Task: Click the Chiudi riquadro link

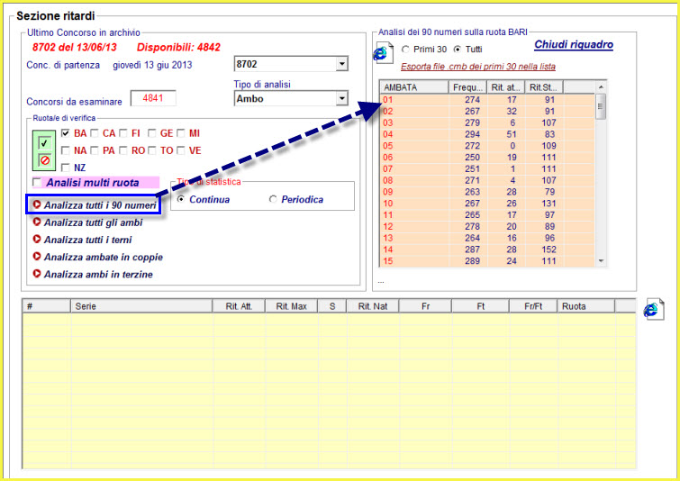Action: (574, 45)
